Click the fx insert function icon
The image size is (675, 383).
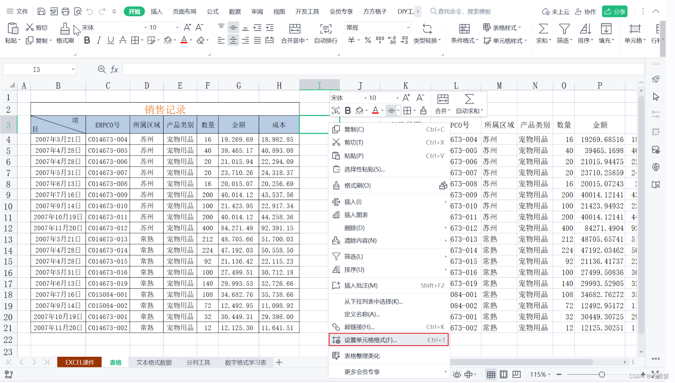coord(114,70)
